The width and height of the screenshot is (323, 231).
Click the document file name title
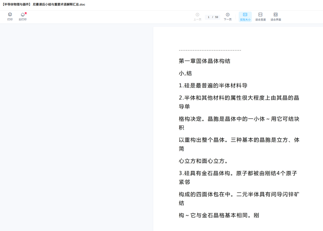click(x=43, y=4)
